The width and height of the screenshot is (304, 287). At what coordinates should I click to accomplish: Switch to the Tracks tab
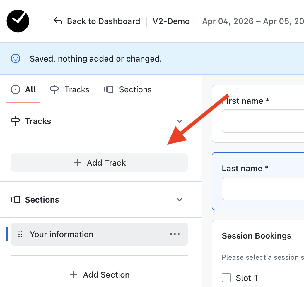(x=70, y=89)
